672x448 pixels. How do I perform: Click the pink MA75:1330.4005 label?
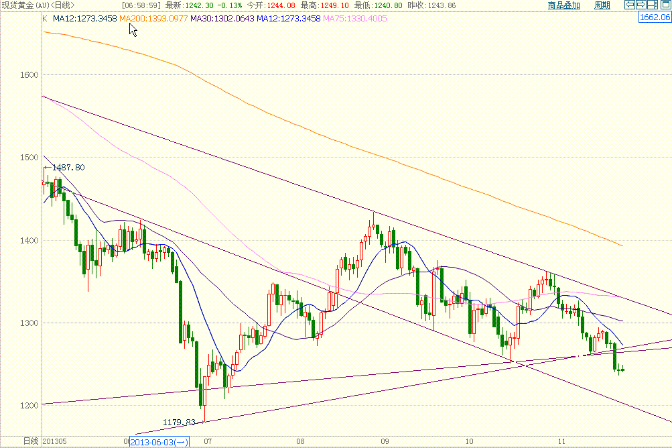pos(355,19)
